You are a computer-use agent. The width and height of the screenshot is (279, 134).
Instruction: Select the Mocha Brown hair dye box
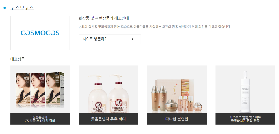[x=23, y=88]
